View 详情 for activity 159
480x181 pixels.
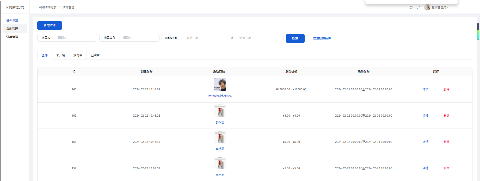425,116
